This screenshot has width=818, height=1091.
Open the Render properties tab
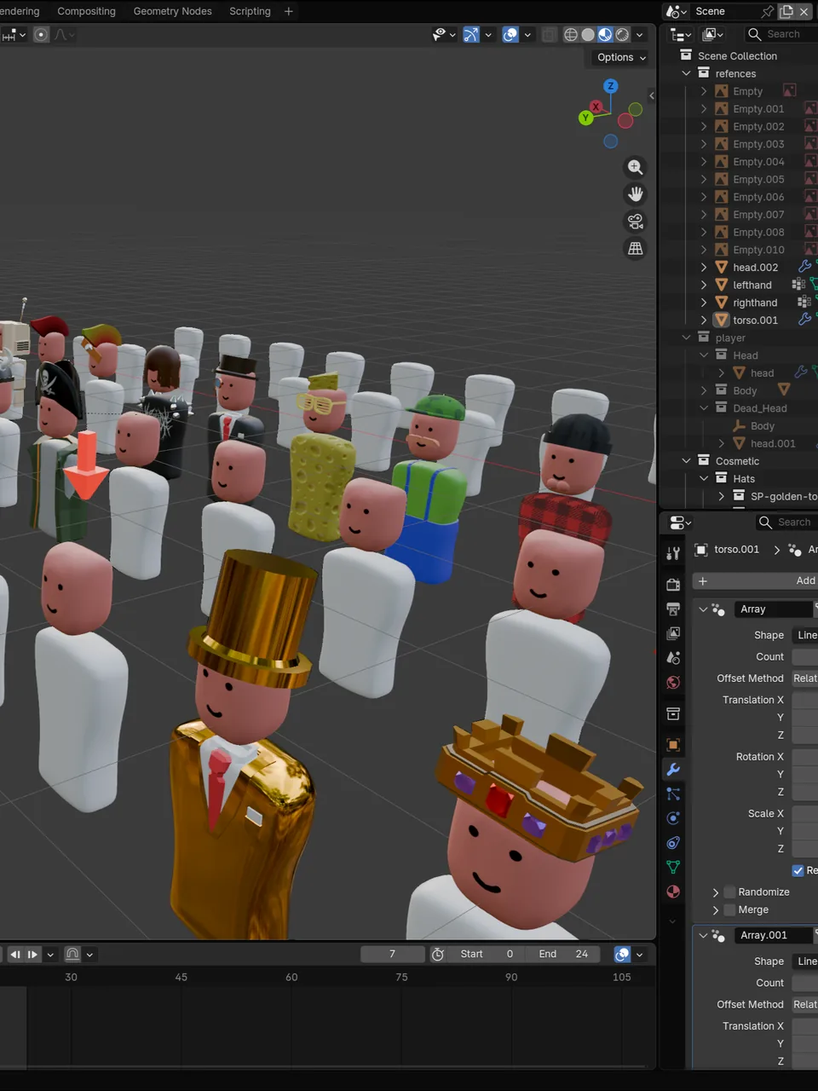click(673, 584)
